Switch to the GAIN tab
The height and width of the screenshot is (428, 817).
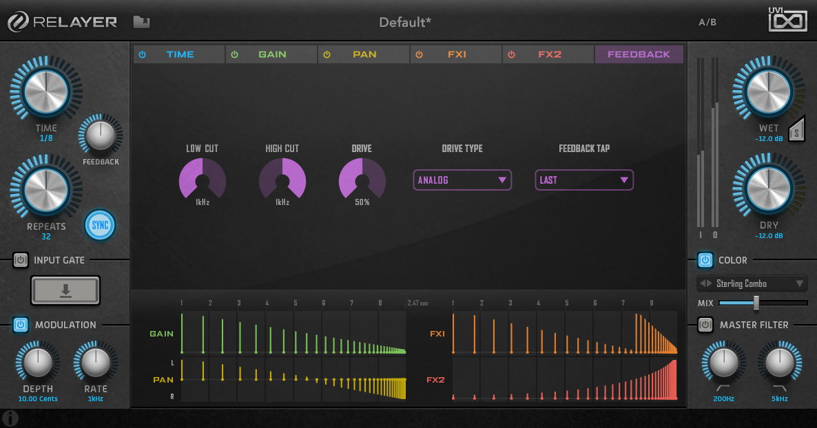pos(272,54)
